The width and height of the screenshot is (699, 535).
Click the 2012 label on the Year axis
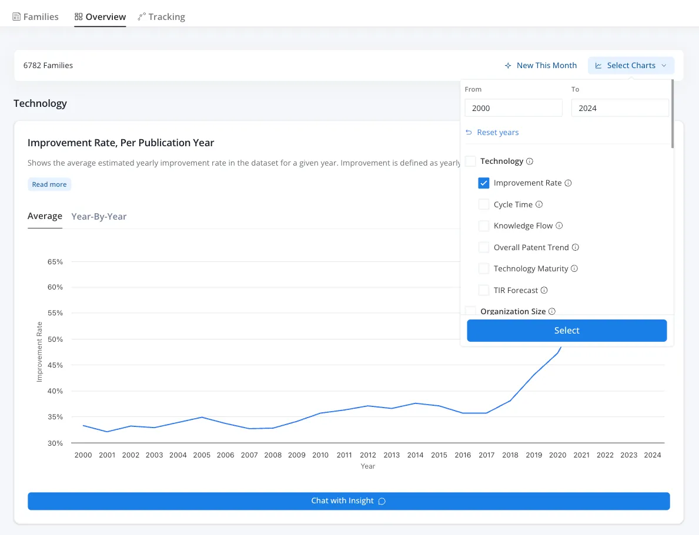click(368, 455)
